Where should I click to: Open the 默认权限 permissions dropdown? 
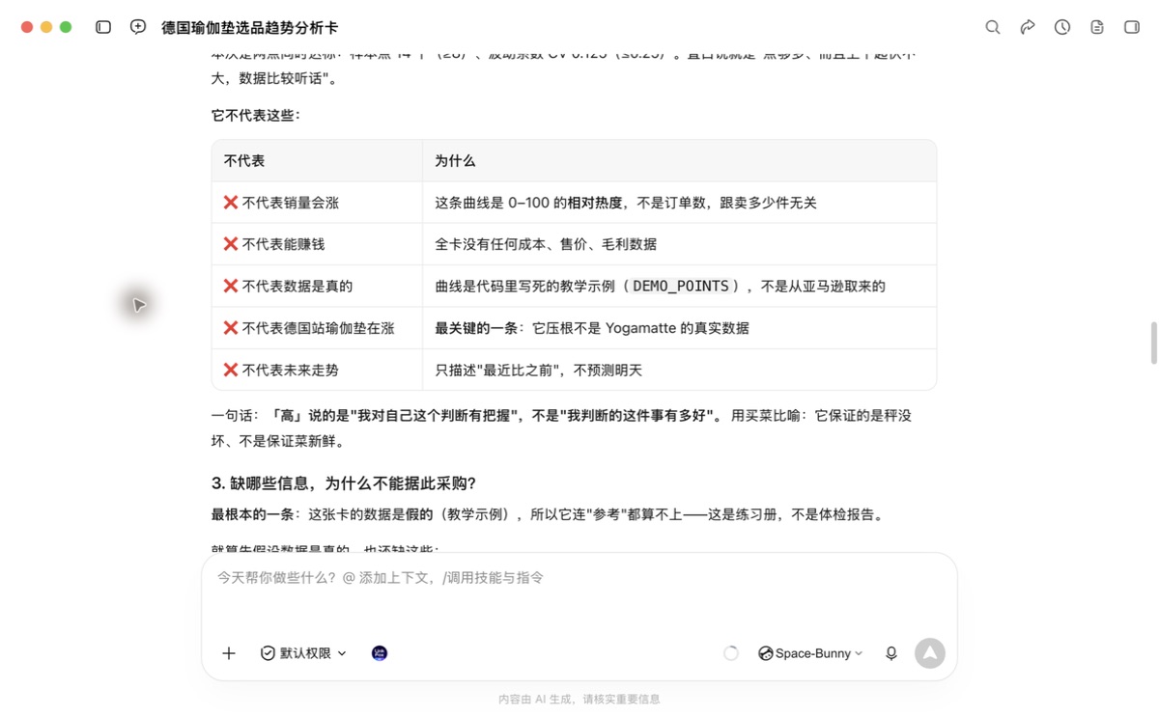(303, 653)
